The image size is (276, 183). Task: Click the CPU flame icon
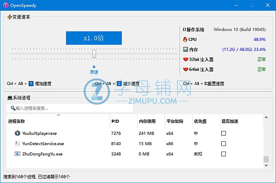[185, 40]
